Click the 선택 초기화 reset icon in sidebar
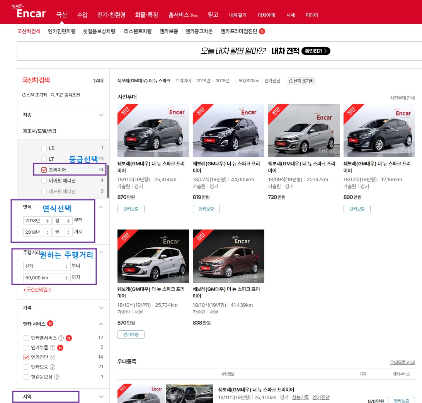Screen dimensions: 422x403 [x=24, y=95]
